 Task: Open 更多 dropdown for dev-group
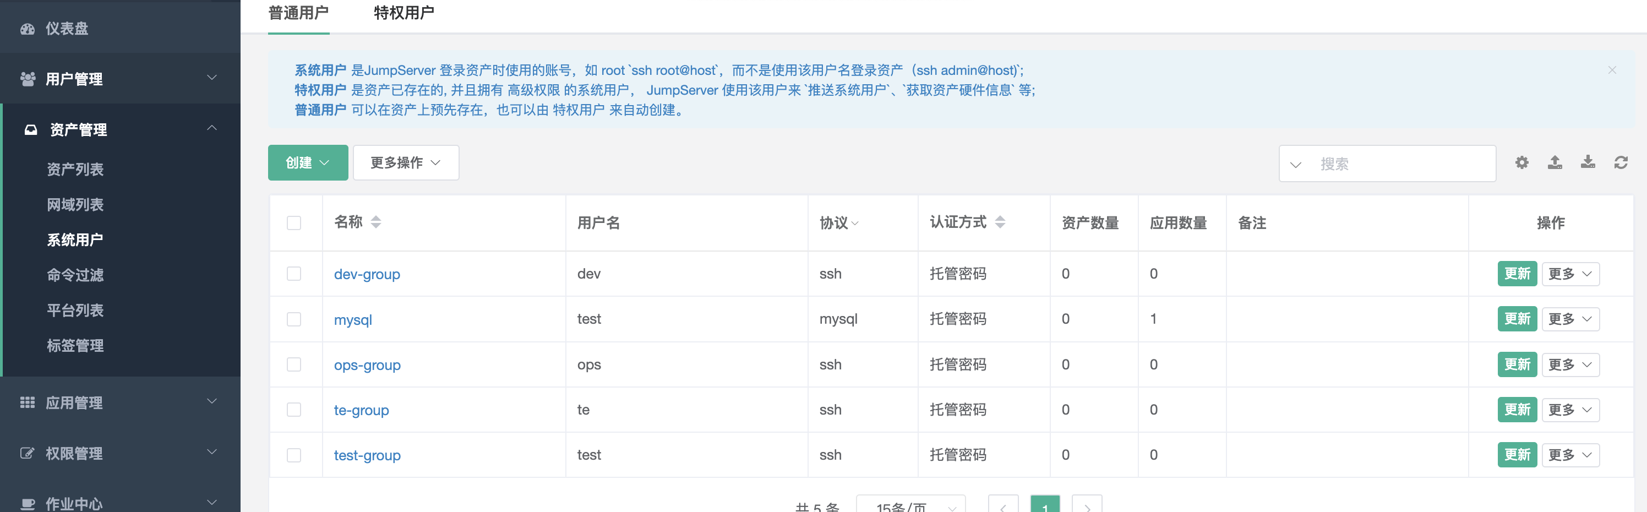tap(1570, 274)
